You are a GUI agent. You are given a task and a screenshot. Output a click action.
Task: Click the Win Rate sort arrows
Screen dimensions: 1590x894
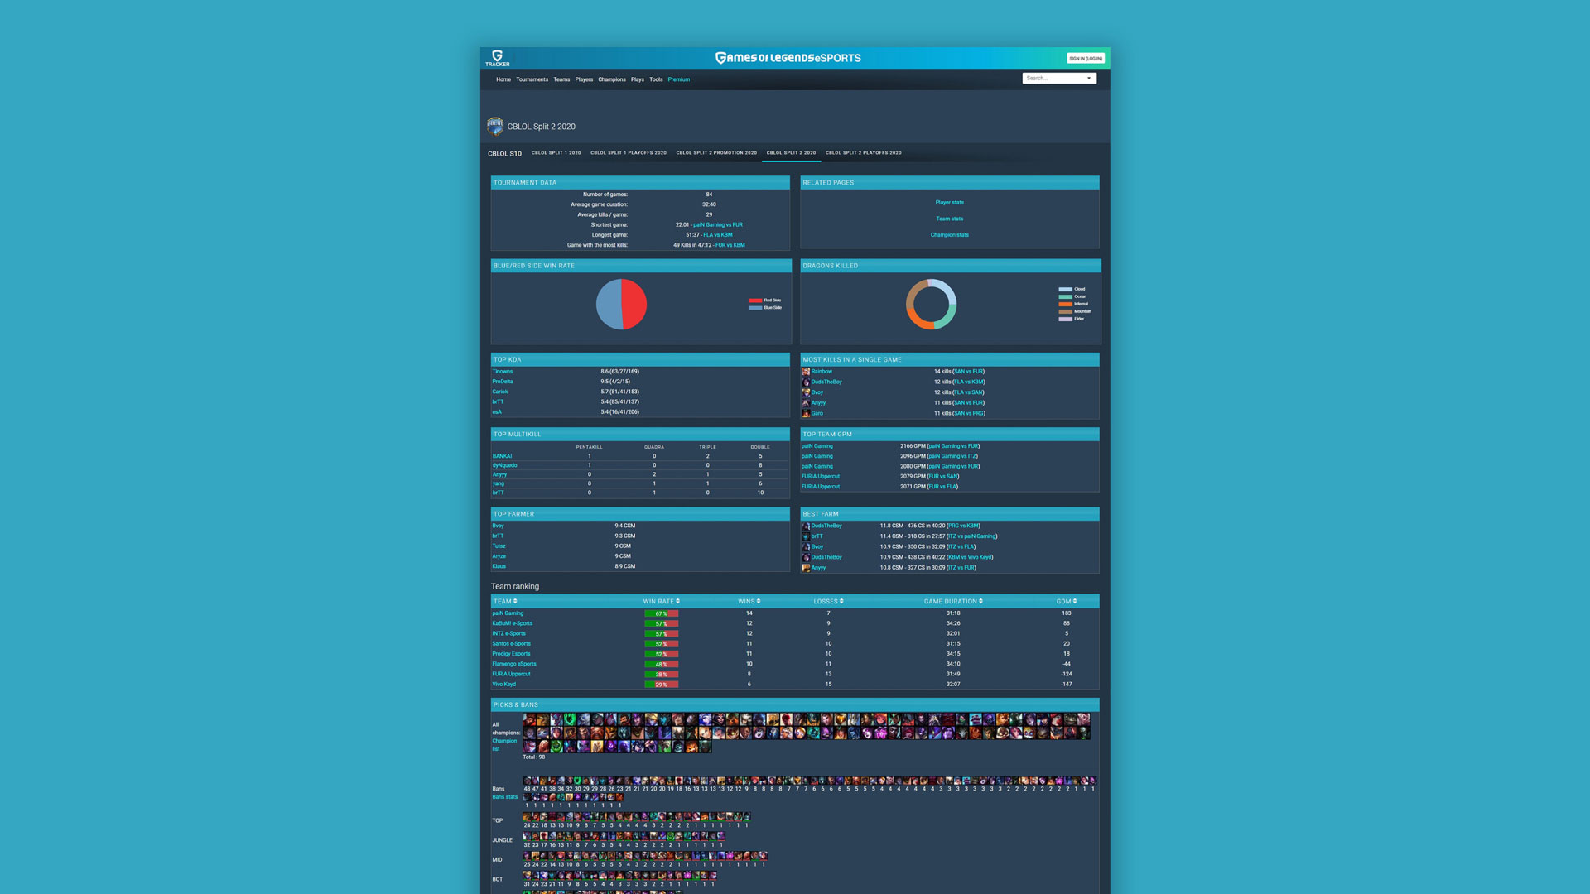677,601
